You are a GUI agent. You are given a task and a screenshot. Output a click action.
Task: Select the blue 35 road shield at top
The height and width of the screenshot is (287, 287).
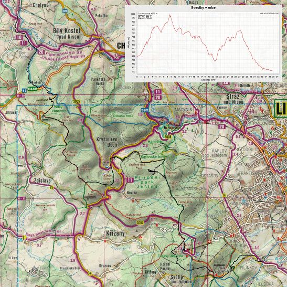(65, 11)
